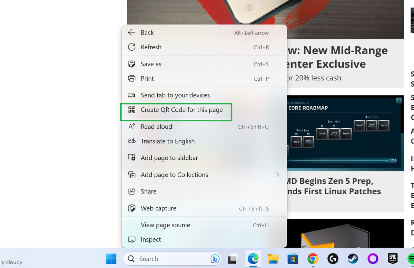Click the AMD Core Roadmap article thumbnail
Screen dimensions: 414x268
[343, 133]
